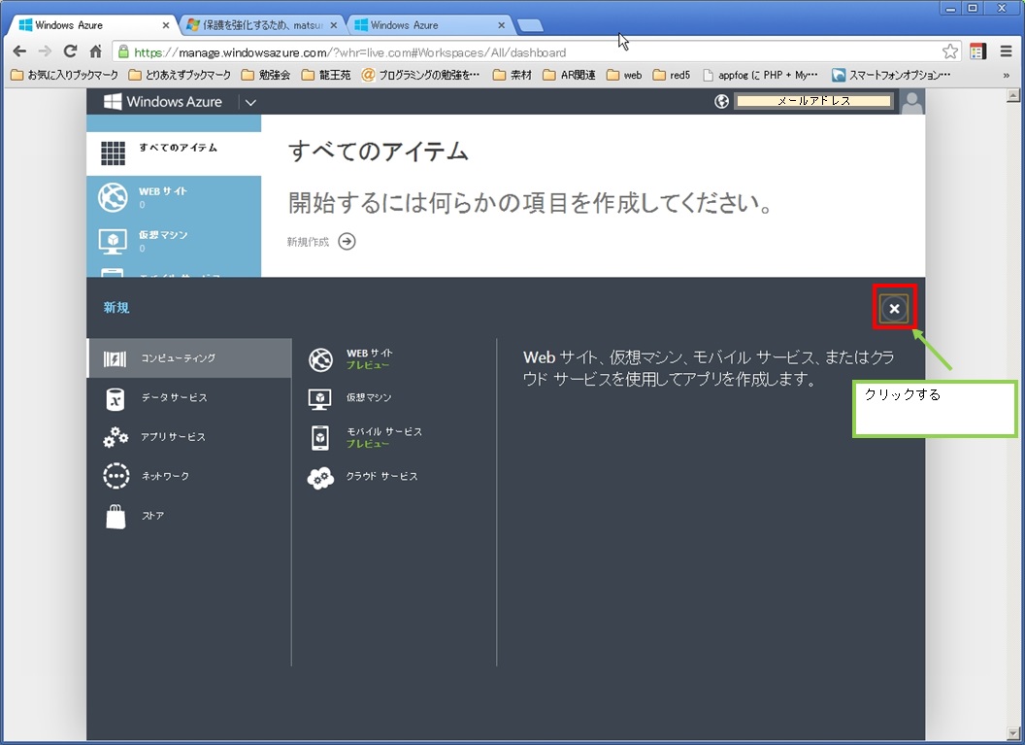This screenshot has width=1025, height=745.
Task: Click the browser Back arrow
Action: click(x=19, y=51)
